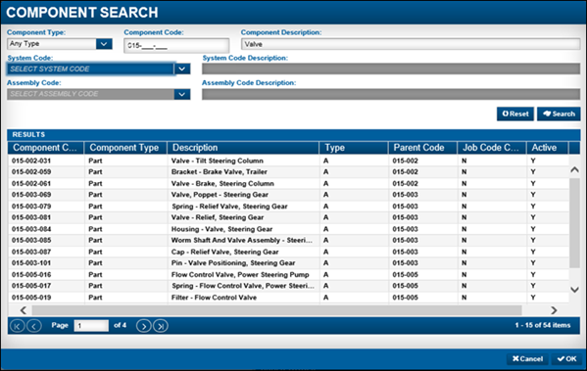Click the horizontal scroll left arrow

(24, 310)
